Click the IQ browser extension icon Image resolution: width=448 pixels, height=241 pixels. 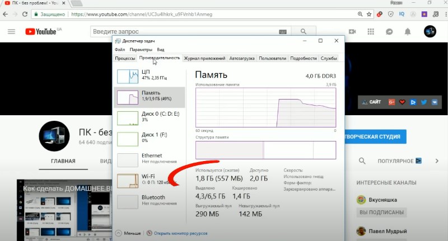[x=402, y=15]
